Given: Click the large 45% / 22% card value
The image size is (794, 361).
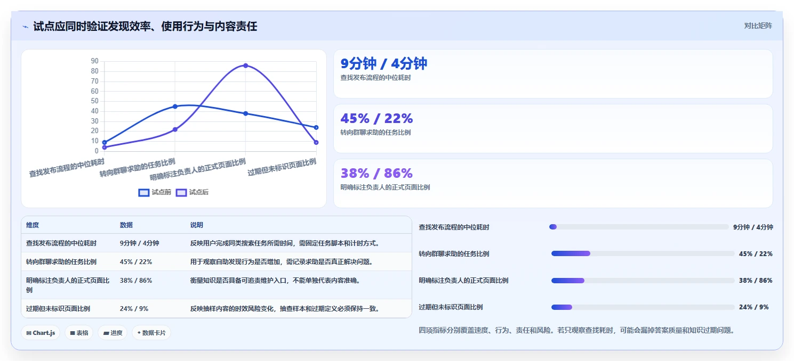Looking at the screenshot, I should pyautogui.click(x=376, y=118).
